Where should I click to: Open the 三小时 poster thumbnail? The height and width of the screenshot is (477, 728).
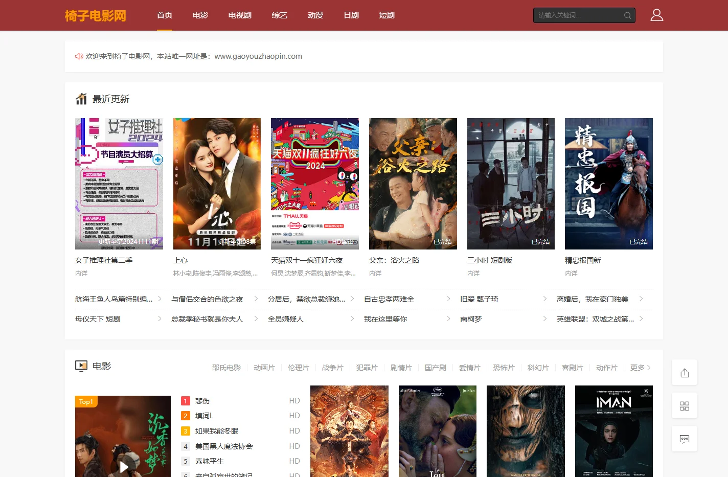tap(511, 184)
